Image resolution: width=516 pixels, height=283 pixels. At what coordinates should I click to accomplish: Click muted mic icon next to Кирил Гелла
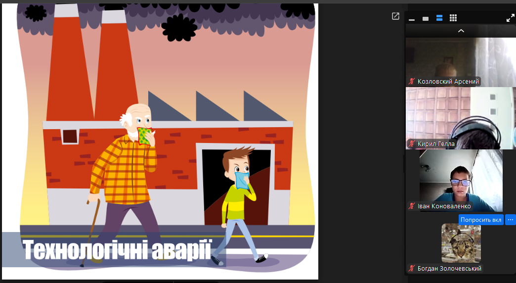[x=412, y=143]
